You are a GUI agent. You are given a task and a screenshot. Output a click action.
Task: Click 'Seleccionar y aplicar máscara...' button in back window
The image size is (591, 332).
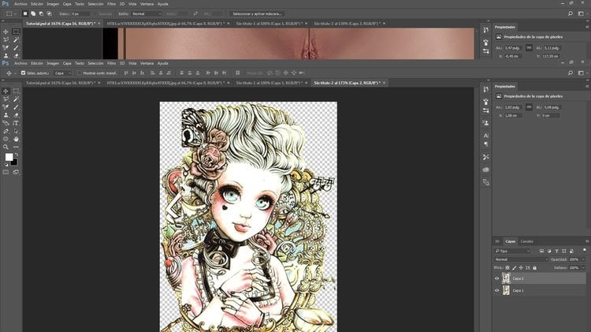257,13
